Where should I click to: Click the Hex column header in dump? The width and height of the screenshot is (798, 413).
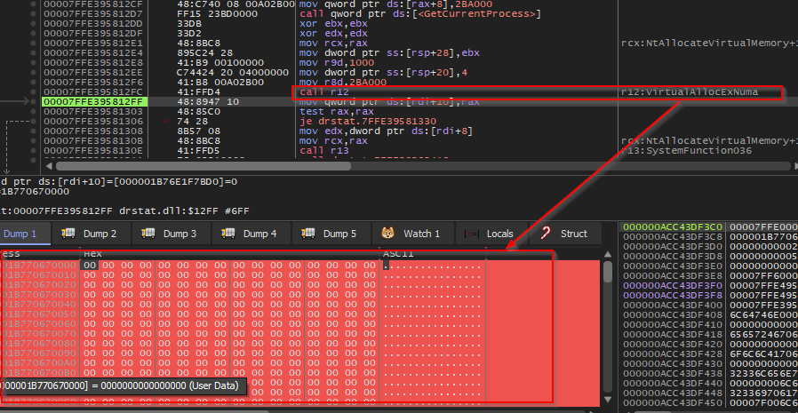click(x=93, y=254)
